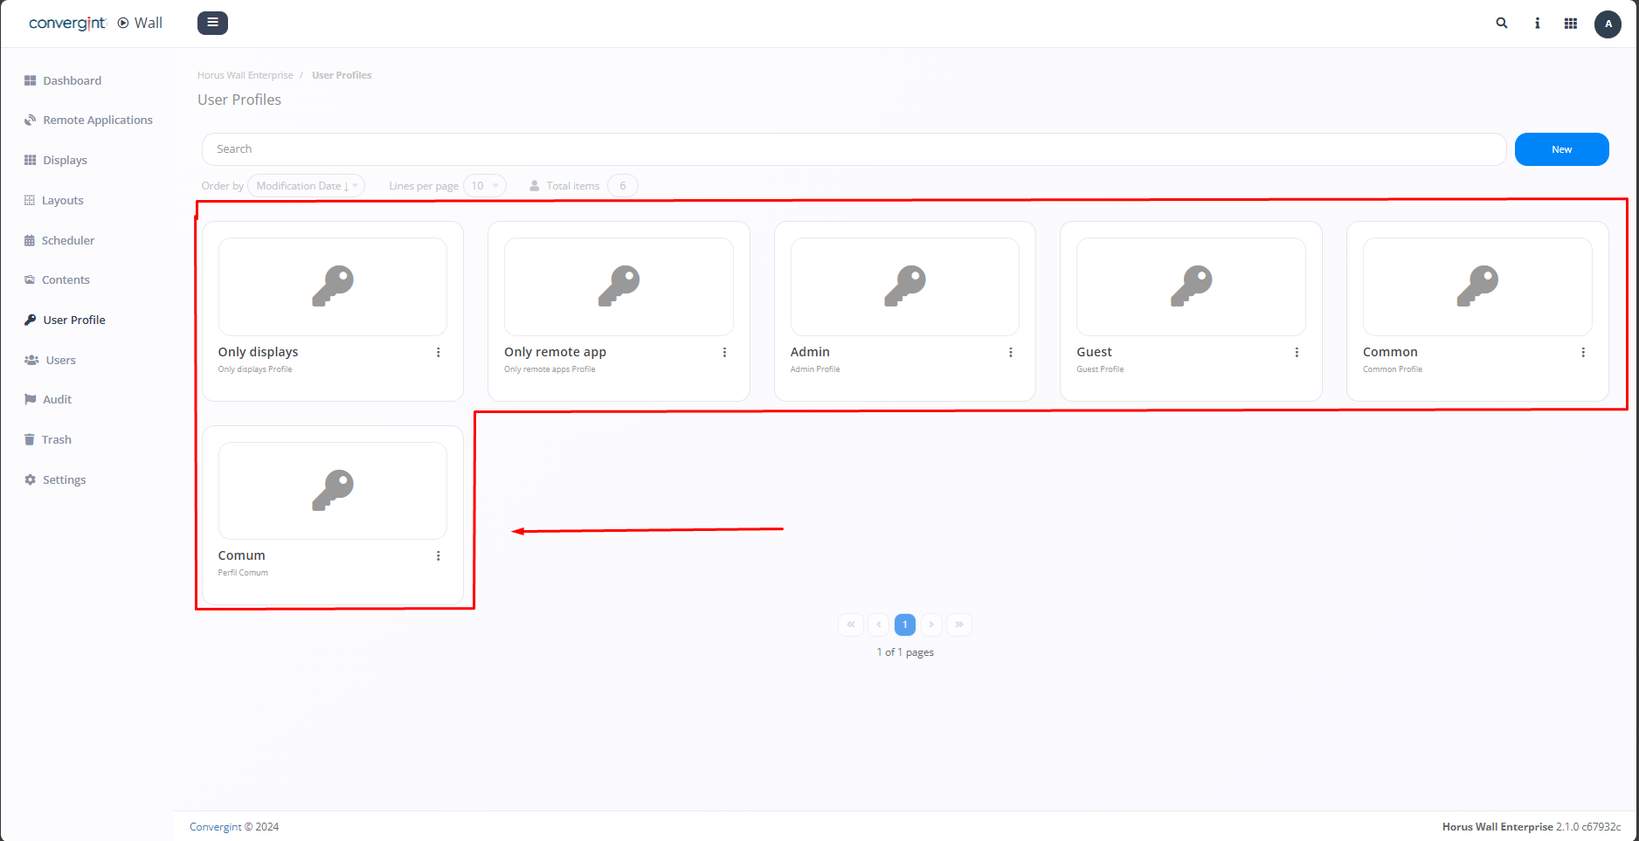Toggle the sidebar with the hamburger button

(212, 23)
